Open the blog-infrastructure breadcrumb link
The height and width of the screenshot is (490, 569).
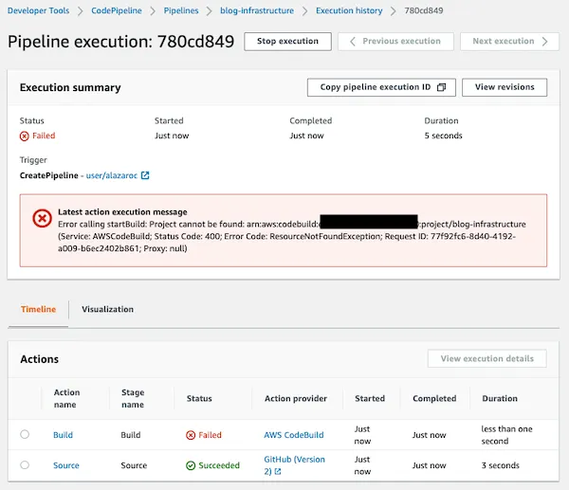click(257, 10)
